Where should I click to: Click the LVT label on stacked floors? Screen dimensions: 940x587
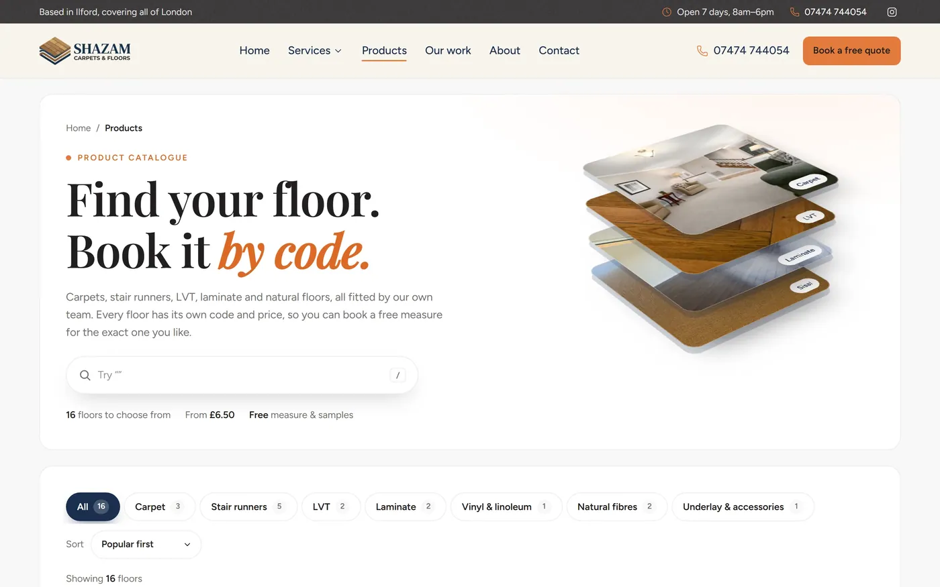tap(810, 216)
